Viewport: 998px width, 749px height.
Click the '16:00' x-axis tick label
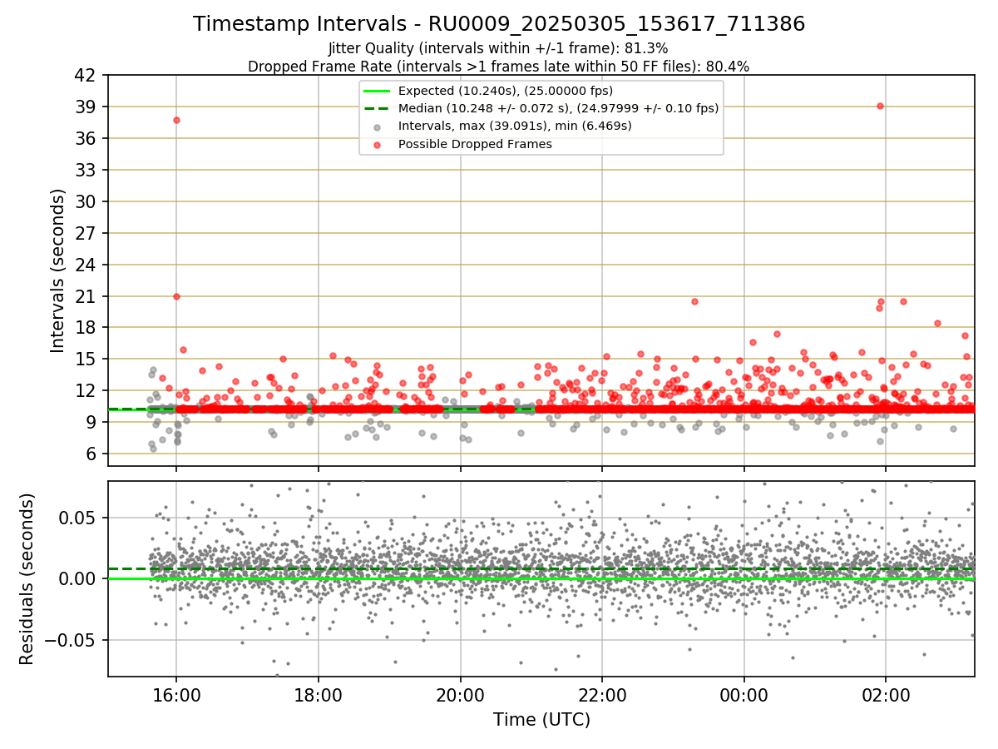175,694
